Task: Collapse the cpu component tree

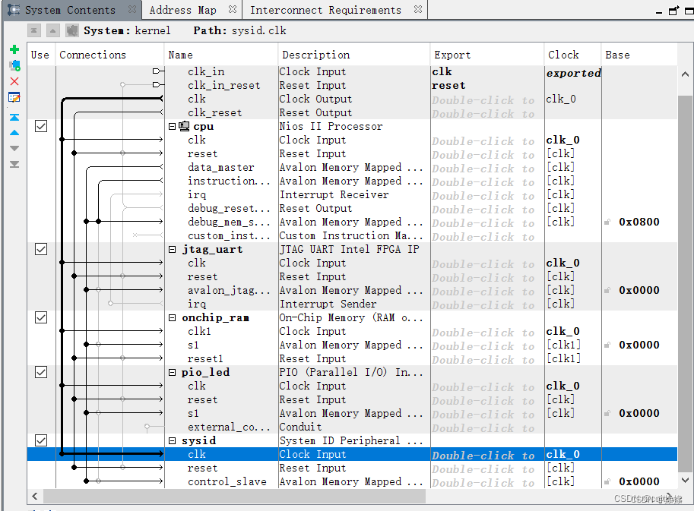Action: point(173,127)
